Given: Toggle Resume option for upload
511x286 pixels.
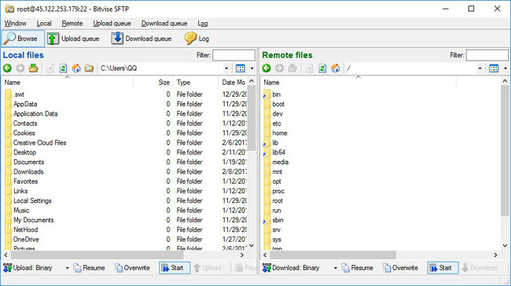Looking at the screenshot, I should tap(89, 268).
